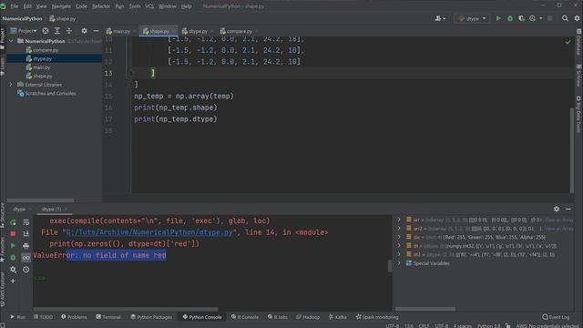Expand all items in the Project panel
Screen dimensions: 583x328
57,31
